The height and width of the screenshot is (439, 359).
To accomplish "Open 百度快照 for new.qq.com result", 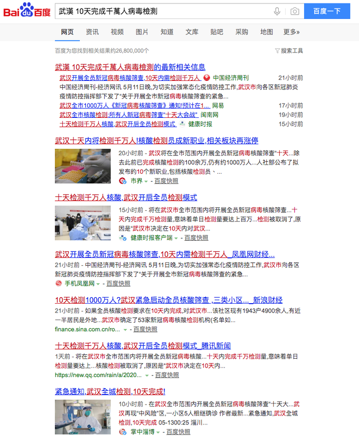I will (167, 375).
